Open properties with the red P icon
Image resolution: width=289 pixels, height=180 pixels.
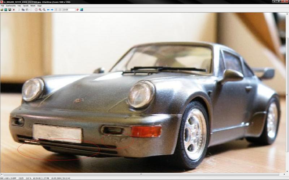[78, 10]
